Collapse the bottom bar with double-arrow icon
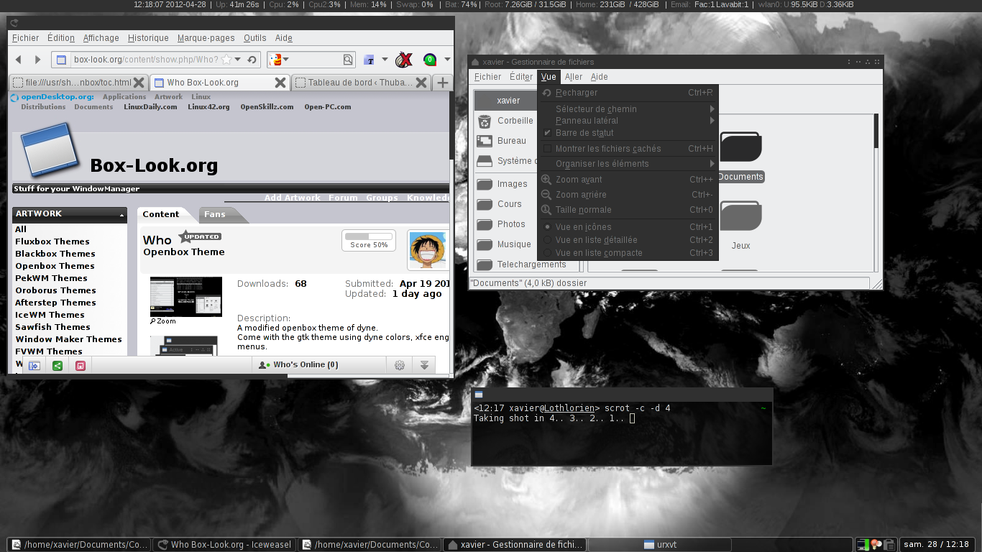Image resolution: width=982 pixels, height=552 pixels. coord(424,365)
